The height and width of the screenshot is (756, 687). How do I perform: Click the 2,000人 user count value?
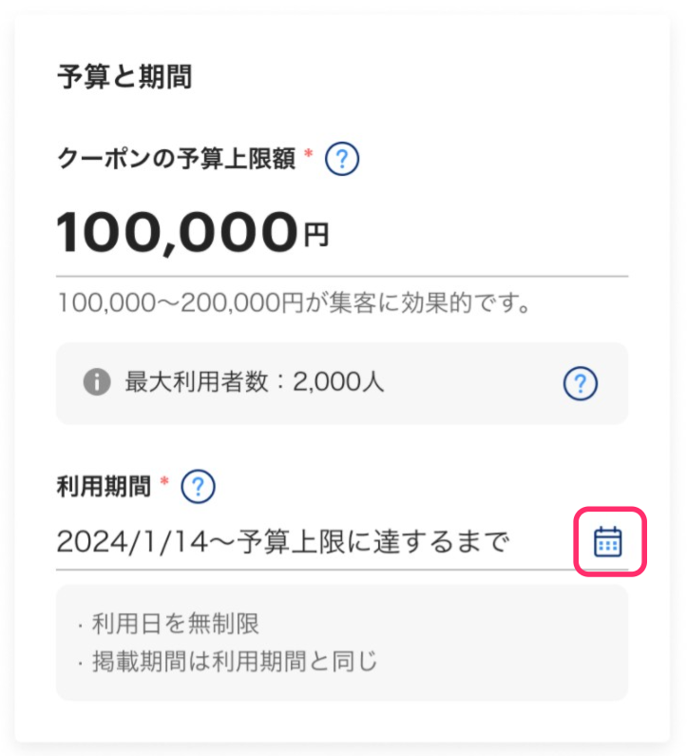coord(338,383)
